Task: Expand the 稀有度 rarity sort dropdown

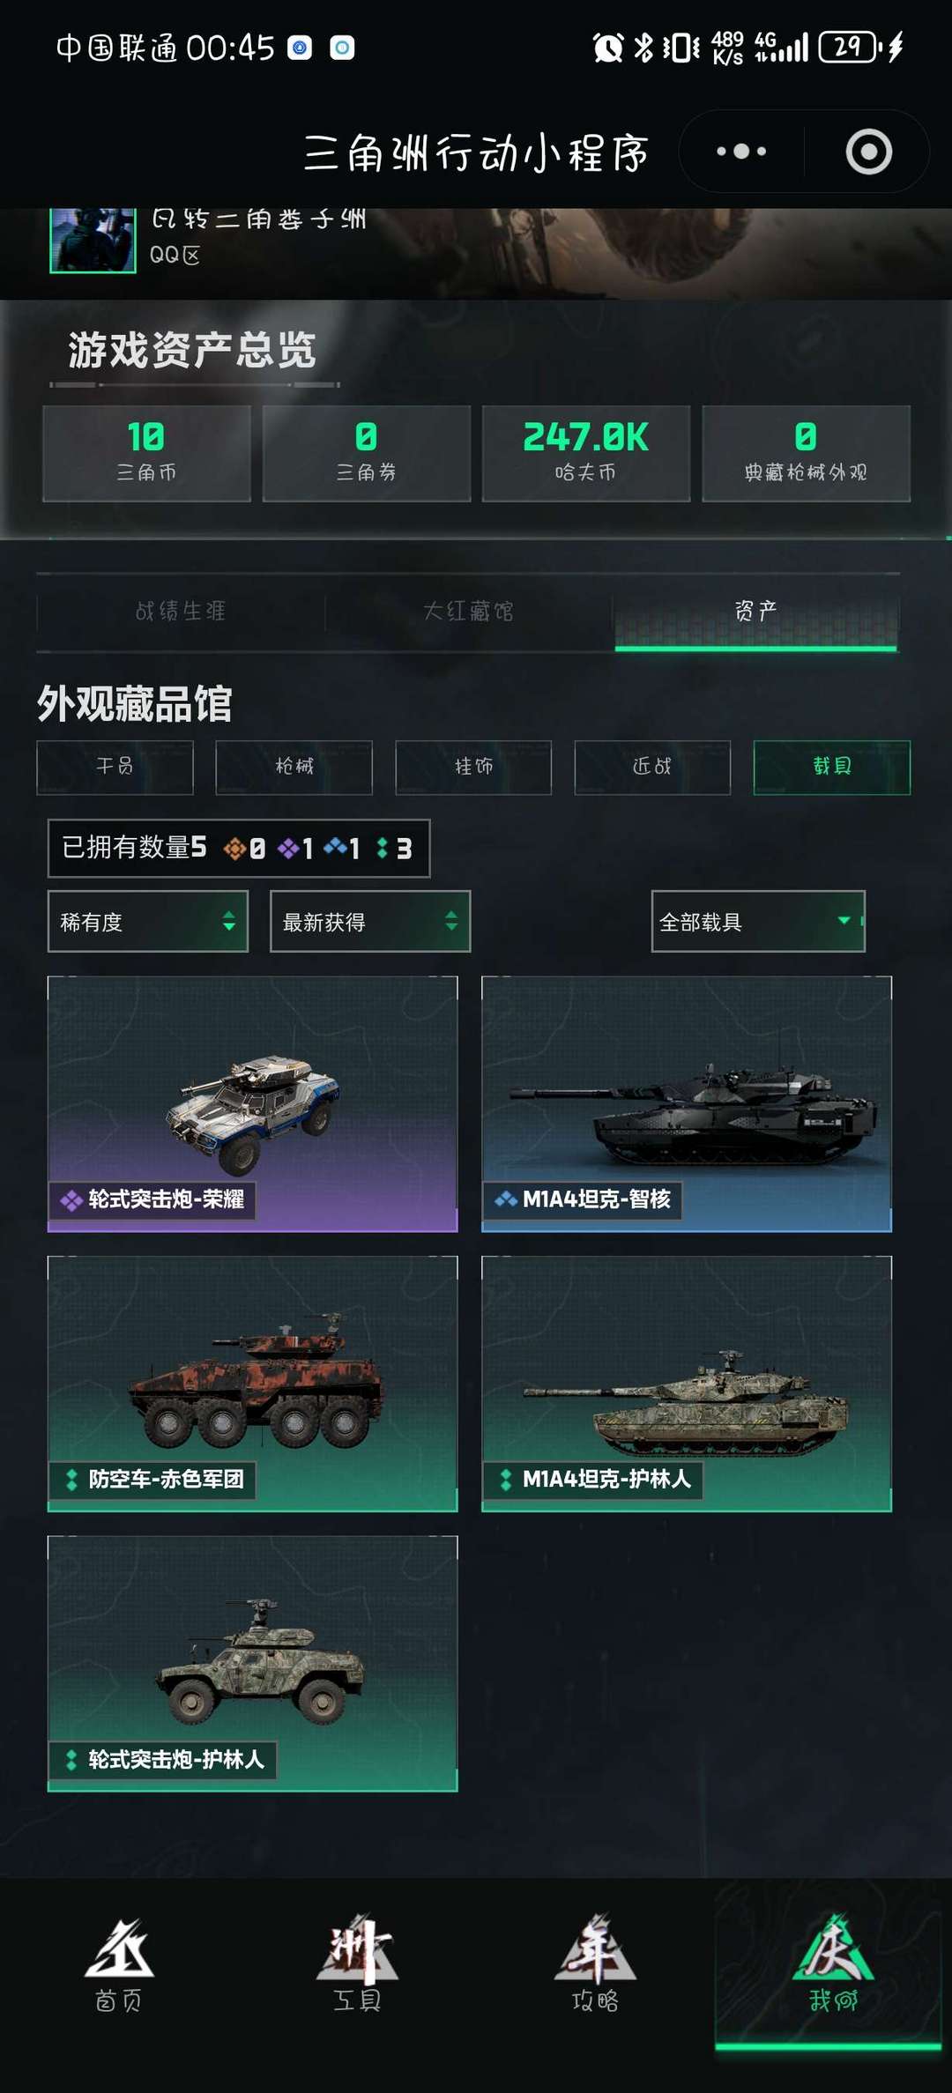Action: (148, 922)
